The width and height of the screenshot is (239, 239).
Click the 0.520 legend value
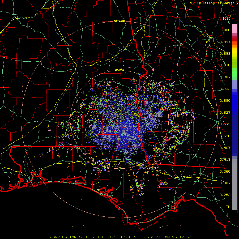point(225,136)
